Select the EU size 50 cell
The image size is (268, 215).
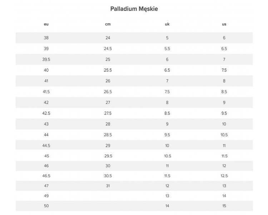[46, 206]
